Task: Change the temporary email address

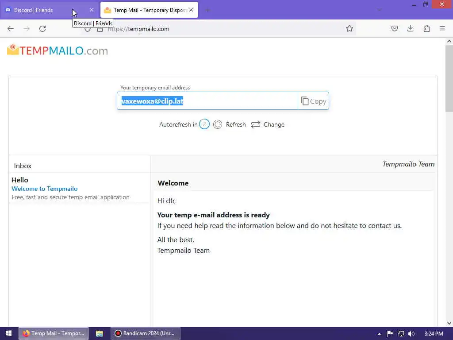Action: tap(268, 124)
